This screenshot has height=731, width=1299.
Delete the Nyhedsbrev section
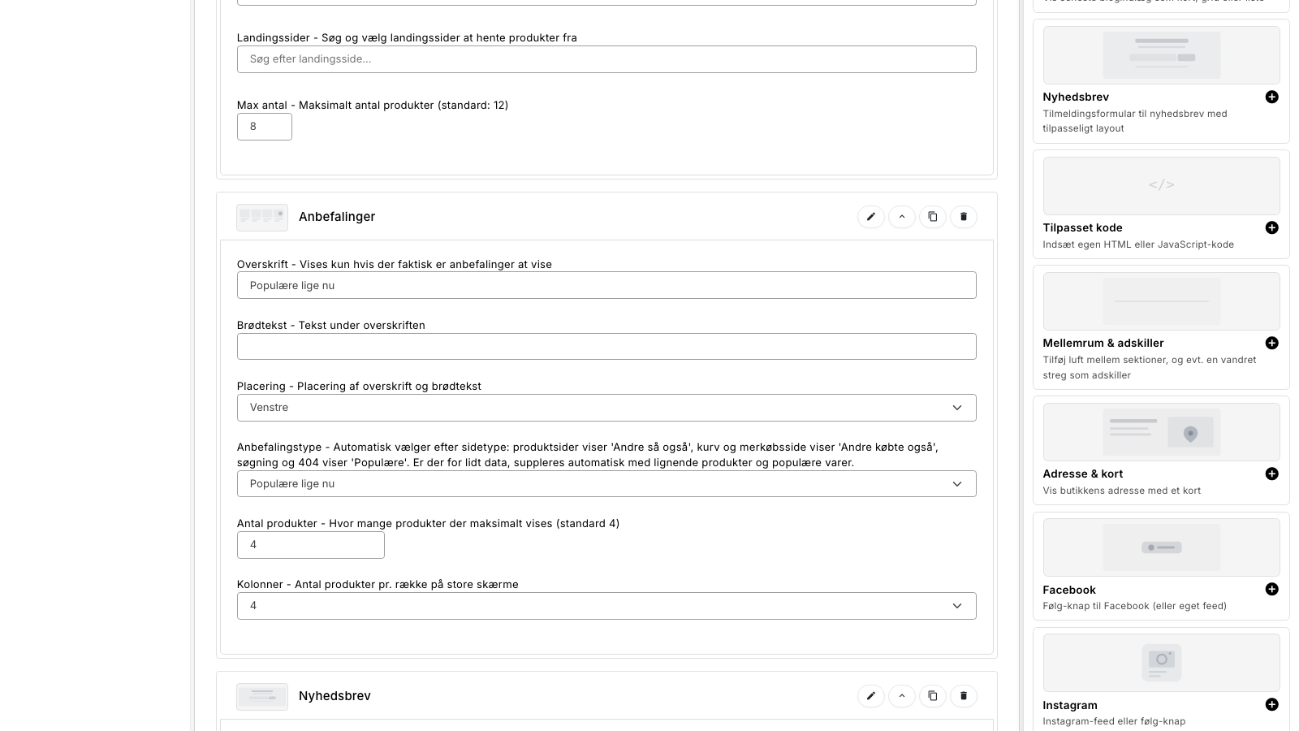tap(964, 696)
